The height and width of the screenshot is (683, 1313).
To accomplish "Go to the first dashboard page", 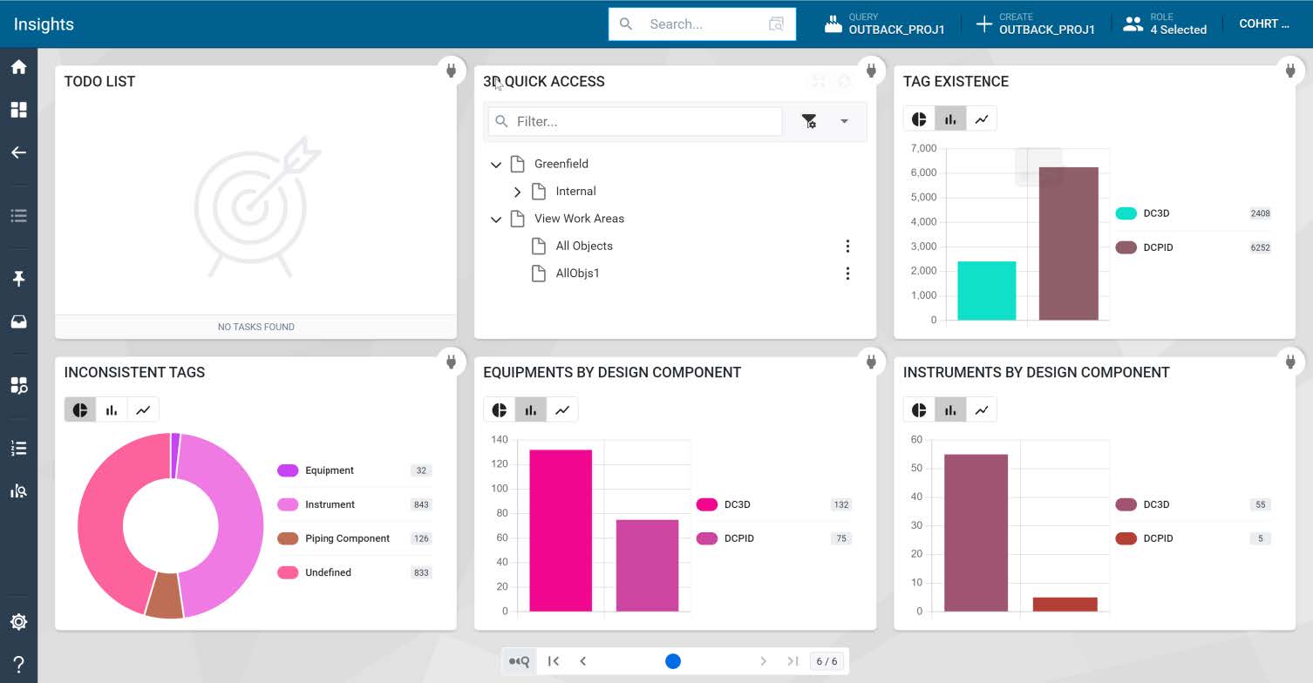I will pyautogui.click(x=554, y=661).
